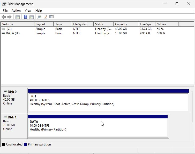Viewport: 195px width, 154px height.
Task: Click the Healthy (P... status cell
Action: click(x=103, y=33)
